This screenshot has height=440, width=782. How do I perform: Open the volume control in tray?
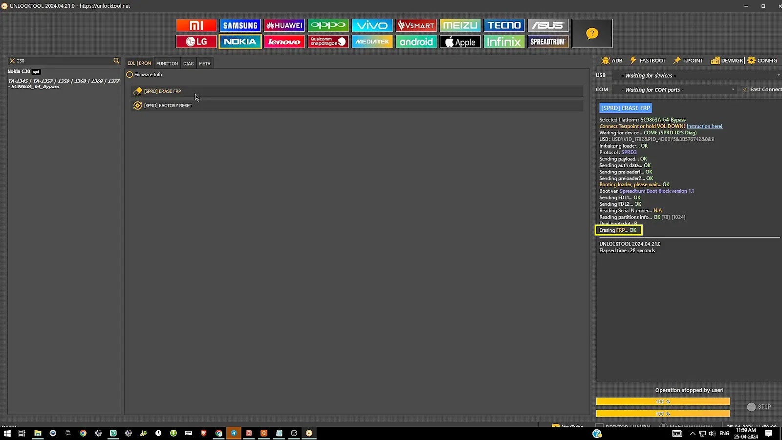(x=712, y=434)
